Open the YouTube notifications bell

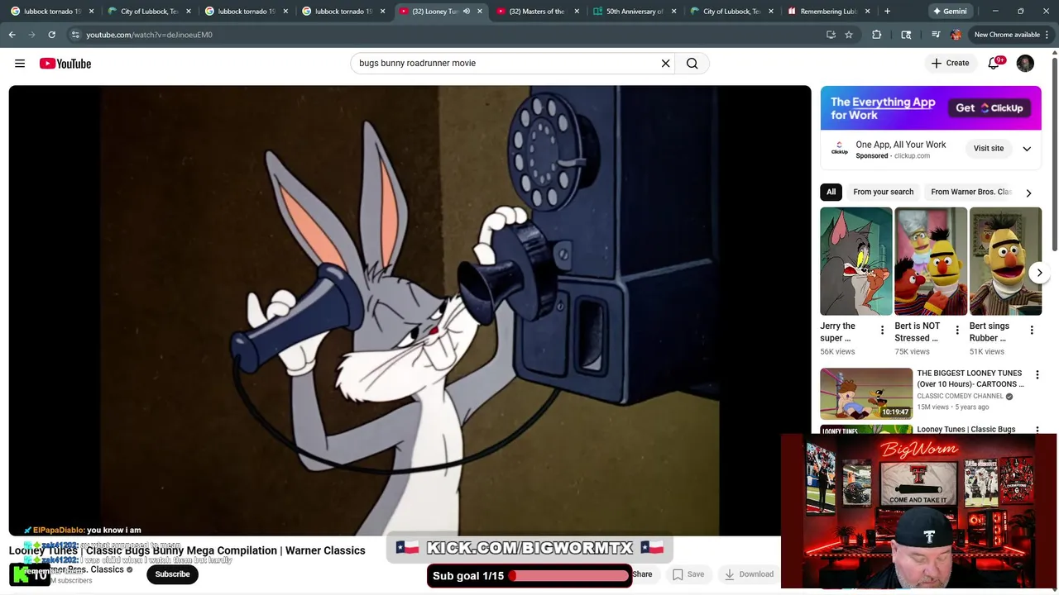tap(994, 64)
